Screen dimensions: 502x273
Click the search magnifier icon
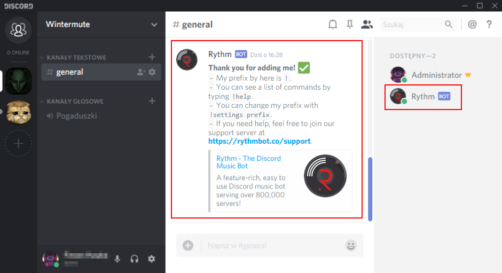[449, 25]
